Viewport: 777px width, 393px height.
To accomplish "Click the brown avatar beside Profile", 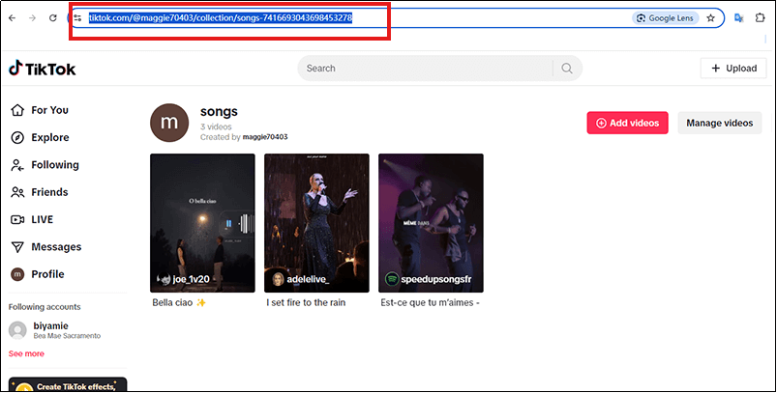I will click(x=17, y=274).
